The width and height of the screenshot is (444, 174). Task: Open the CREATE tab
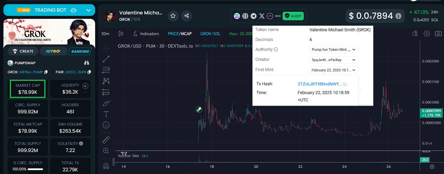pyautogui.click(x=23, y=51)
